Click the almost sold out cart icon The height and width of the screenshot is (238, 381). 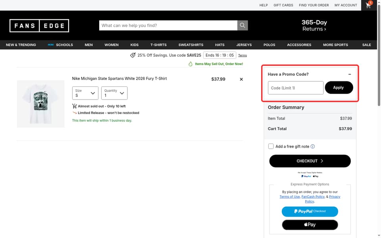coord(74,106)
